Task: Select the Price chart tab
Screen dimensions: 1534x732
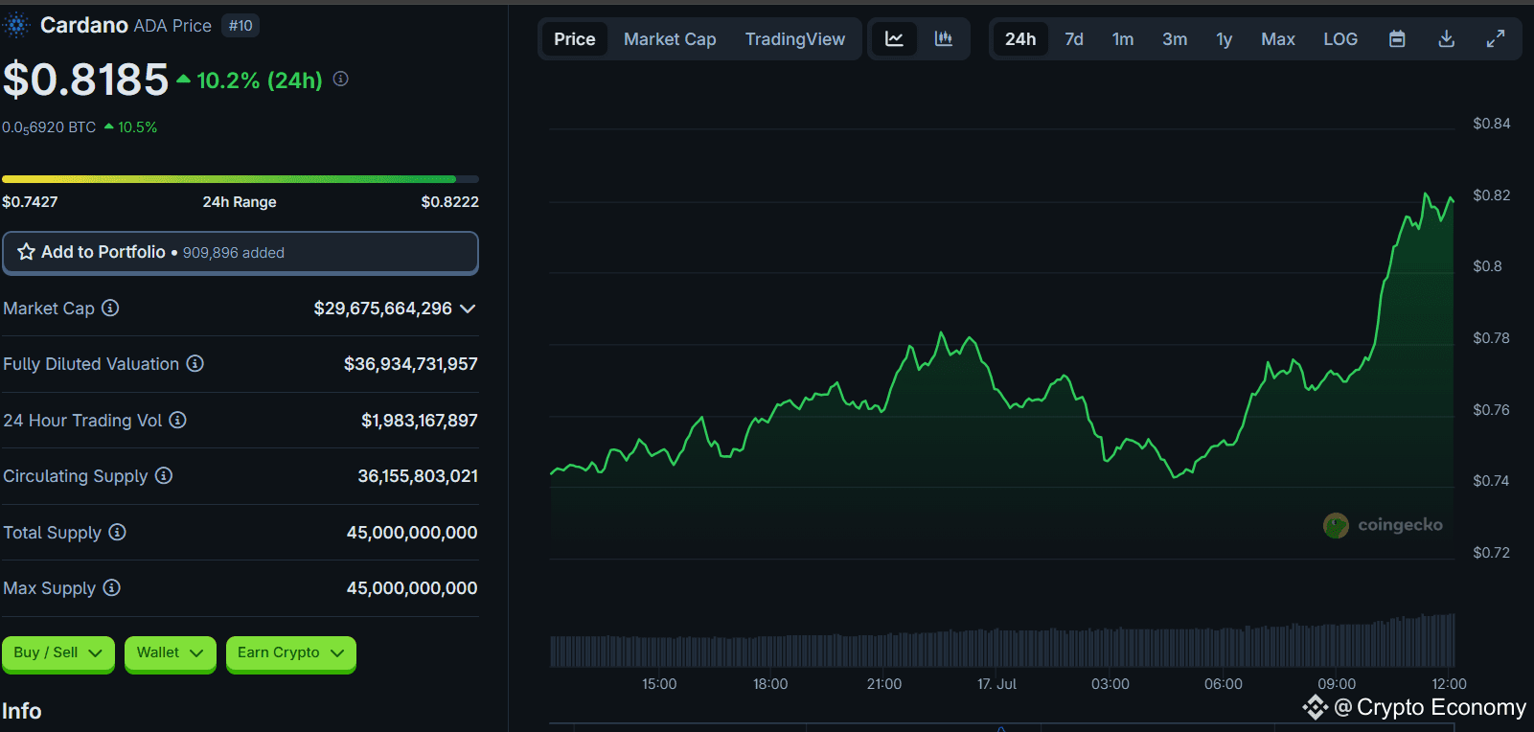Action: click(x=575, y=39)
